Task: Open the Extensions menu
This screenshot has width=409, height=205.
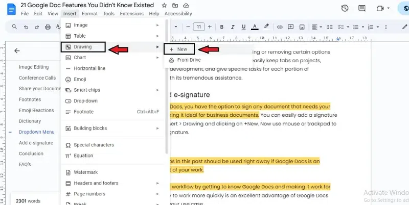Action: tap(131, 14)
